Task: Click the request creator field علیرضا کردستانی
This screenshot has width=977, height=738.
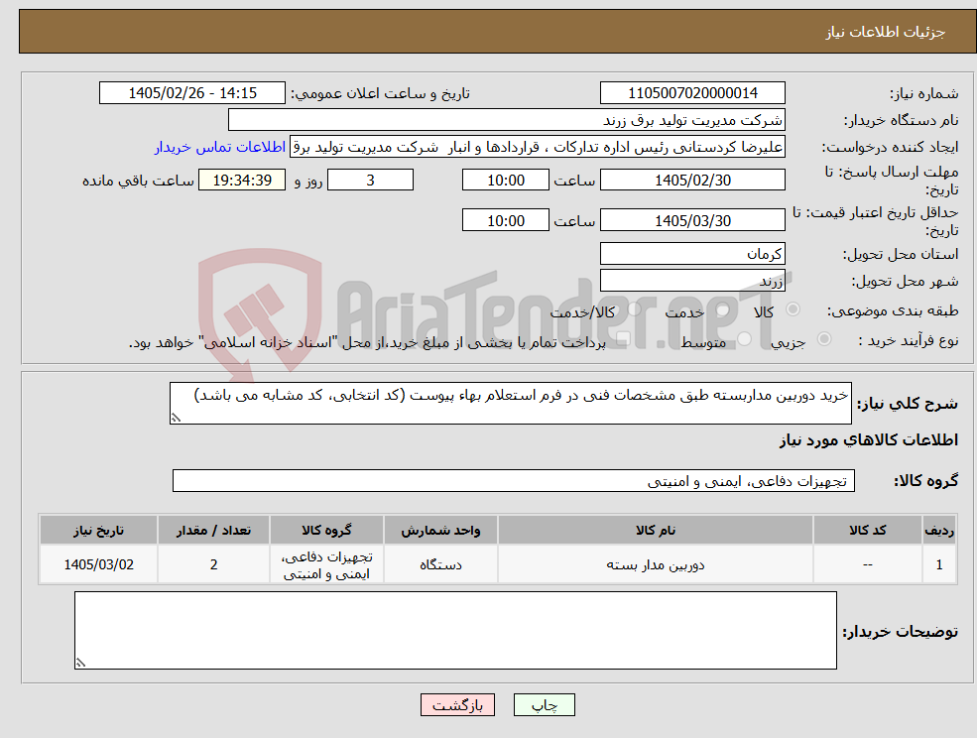Action: 538,147
